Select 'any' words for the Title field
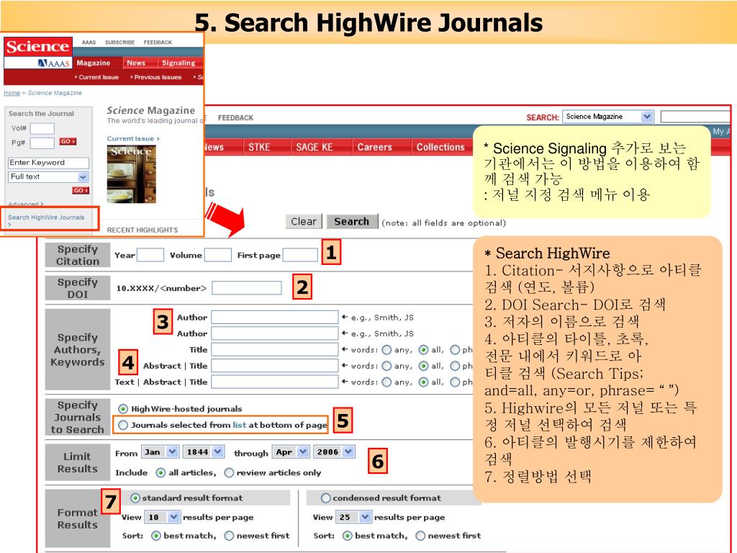 click(x=386, y=350)
